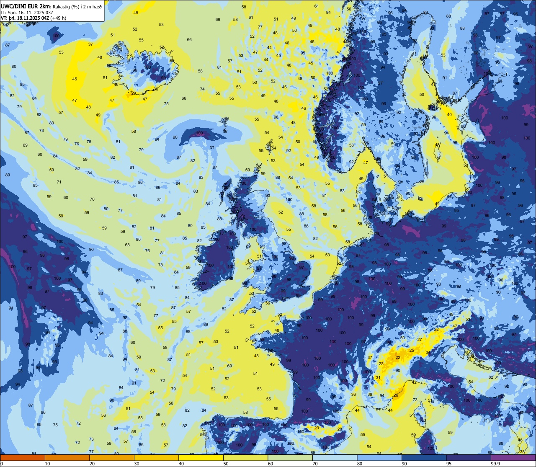Click the '30' legend scale label
The width and height of the screenshot is (536, 467).
point(137,464)
